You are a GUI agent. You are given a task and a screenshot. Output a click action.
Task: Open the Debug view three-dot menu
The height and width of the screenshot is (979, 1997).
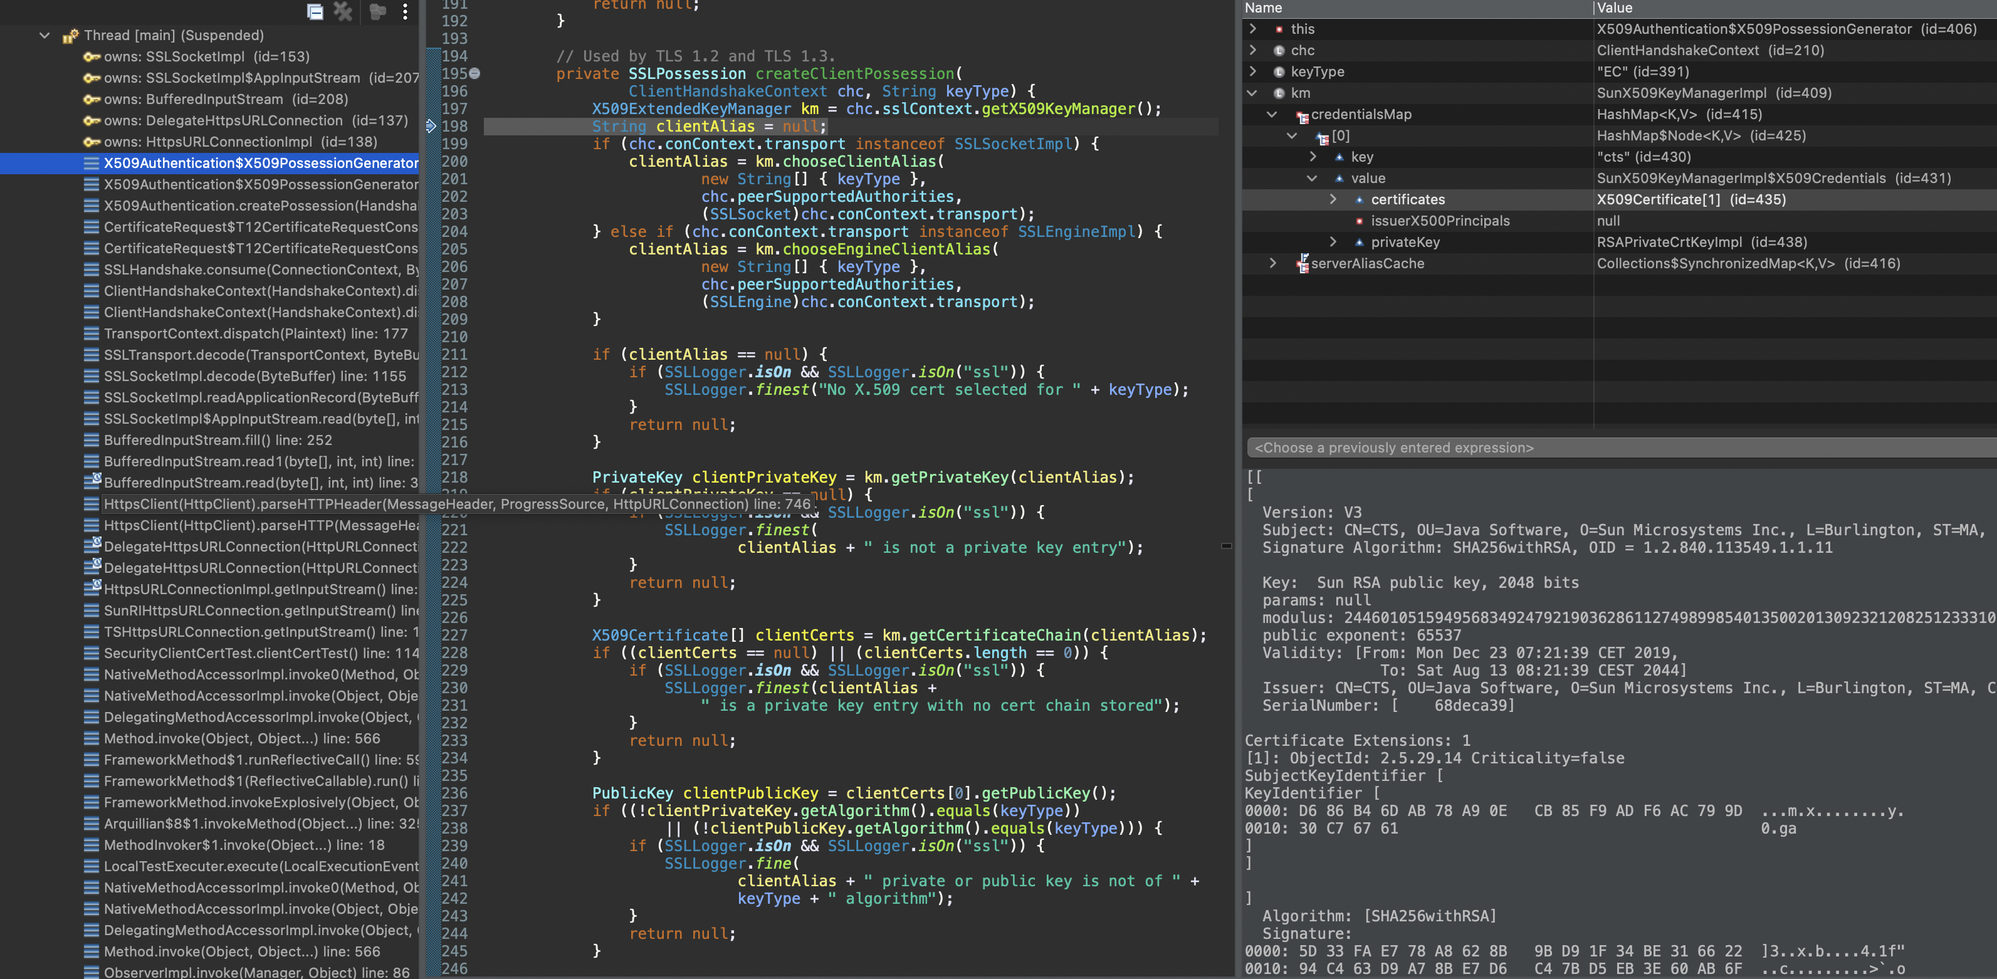click(405, 11)
